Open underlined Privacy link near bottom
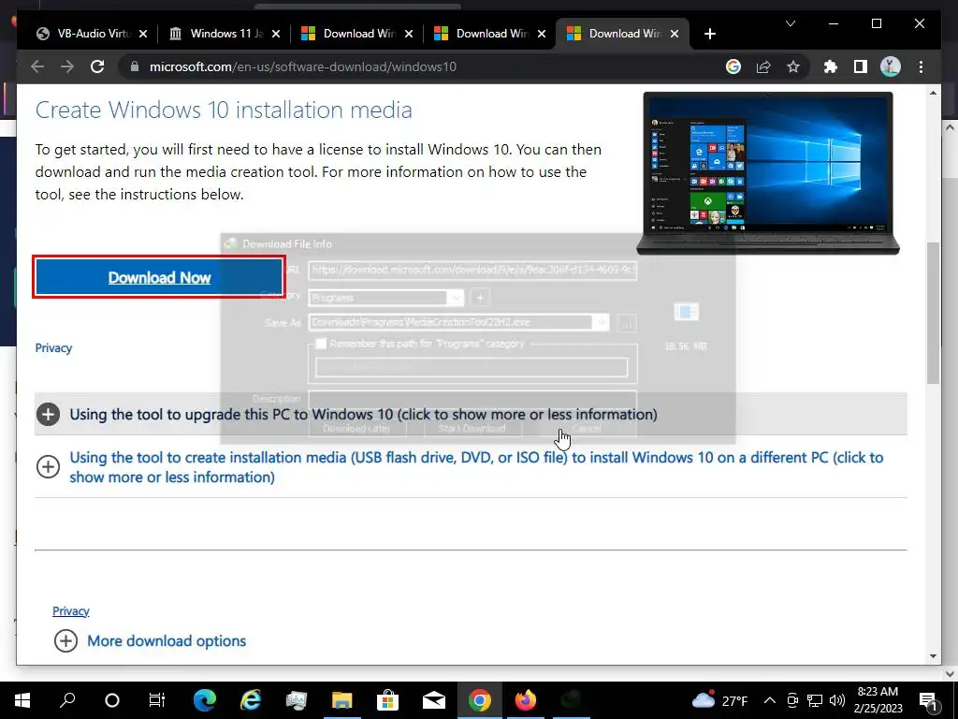Viewport: 958px width, 719px height. (x=71, y=610)
